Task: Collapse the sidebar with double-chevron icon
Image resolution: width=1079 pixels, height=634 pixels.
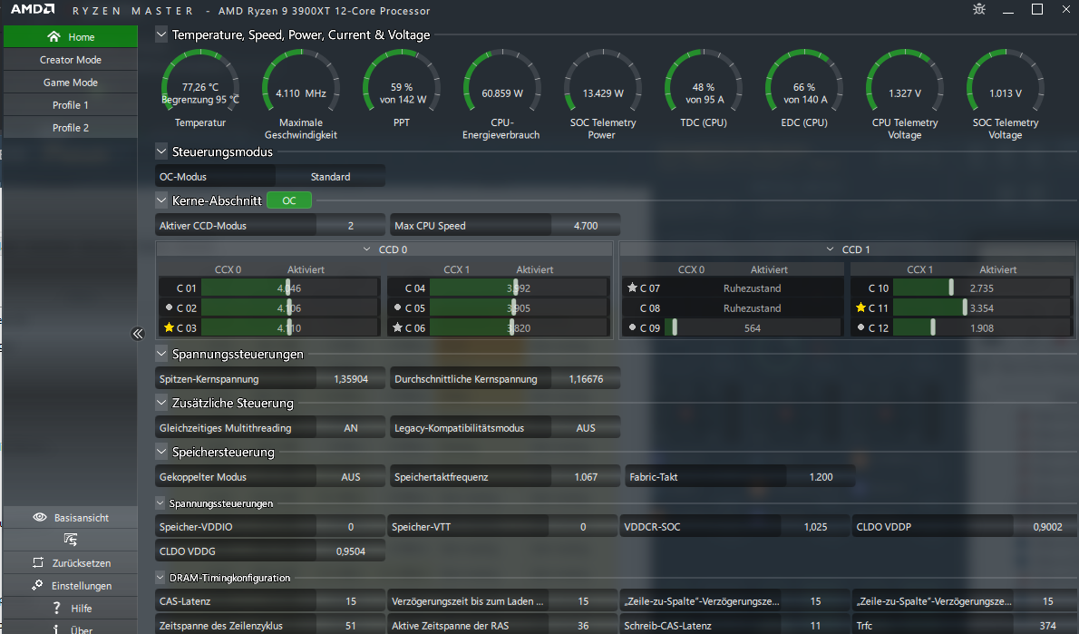Action: 138,334
